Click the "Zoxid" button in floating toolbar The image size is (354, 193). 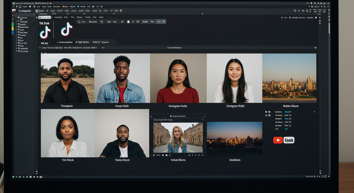point(145,22)
